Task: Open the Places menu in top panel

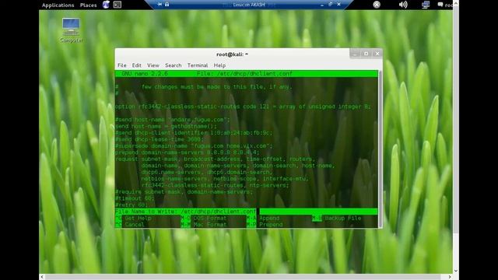Action: click(88, 5)
